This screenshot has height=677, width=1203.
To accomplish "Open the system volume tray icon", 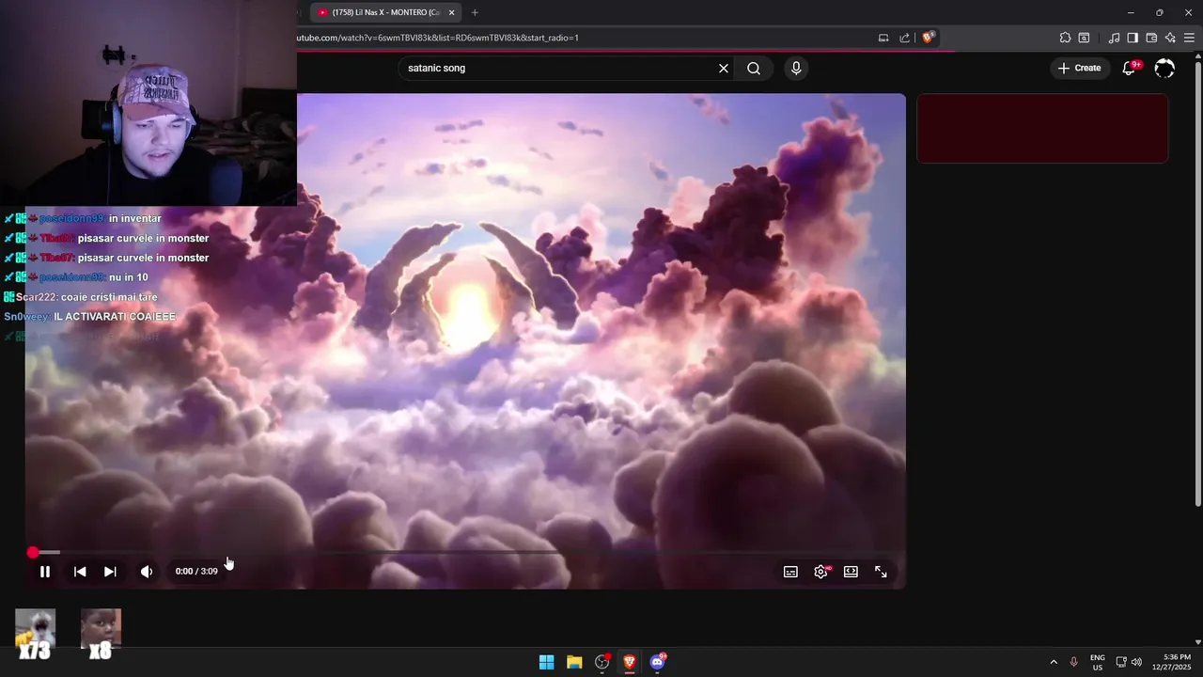I will pos(1136,662).
